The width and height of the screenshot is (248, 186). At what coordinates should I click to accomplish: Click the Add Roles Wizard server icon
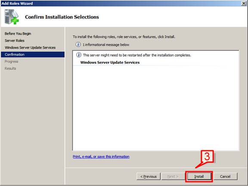12,17
